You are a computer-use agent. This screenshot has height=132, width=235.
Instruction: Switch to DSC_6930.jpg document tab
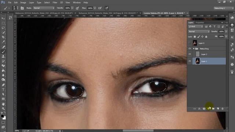click(x=44, y=13)
